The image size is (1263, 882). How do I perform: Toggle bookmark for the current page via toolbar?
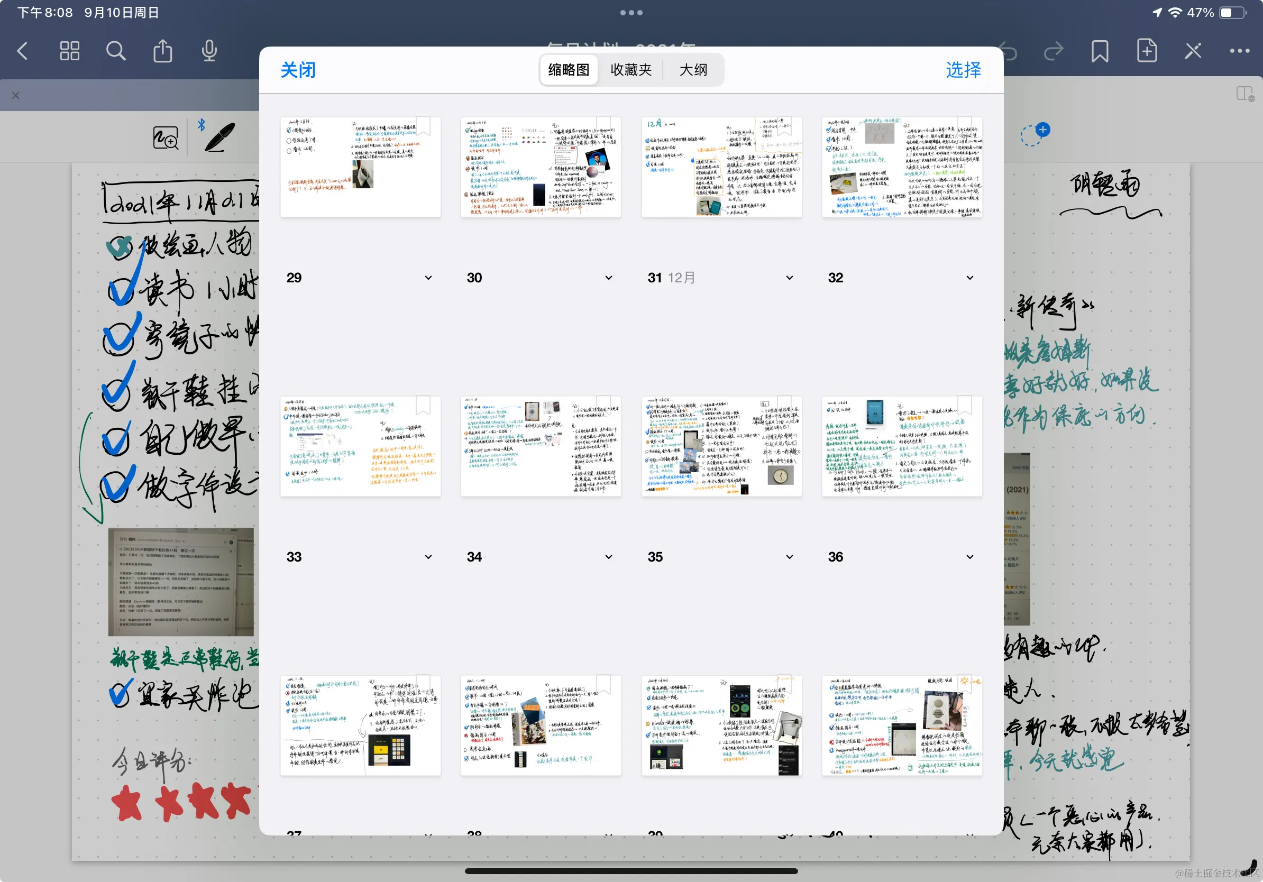1099,51
